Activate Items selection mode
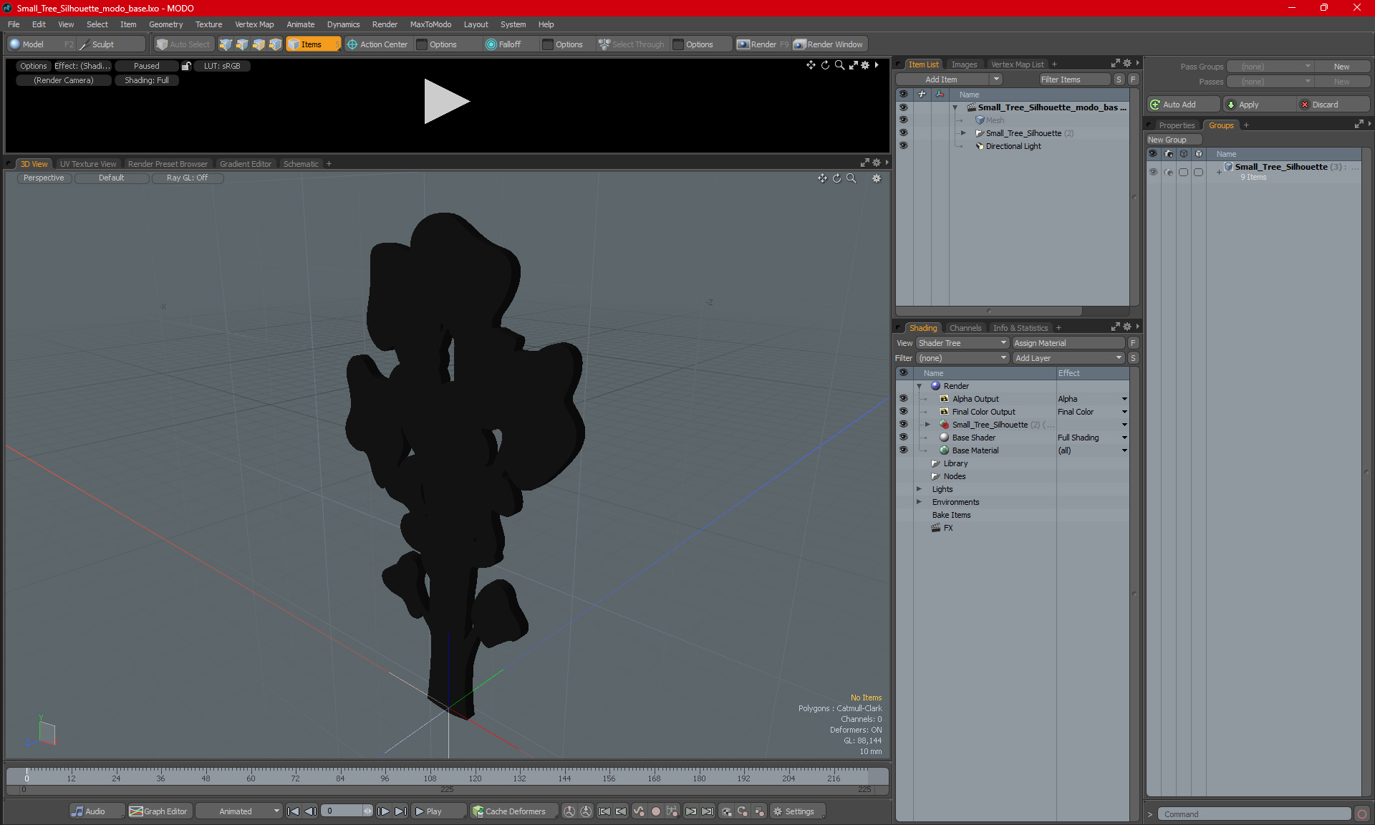Image resolution: width=1375 pixels, height=825 pixels. pyautogui.click(x=313, y=44)
